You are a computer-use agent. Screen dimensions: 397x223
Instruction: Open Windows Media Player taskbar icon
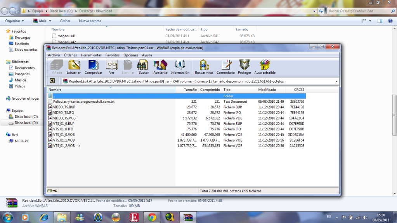click(x=25, y=218)
